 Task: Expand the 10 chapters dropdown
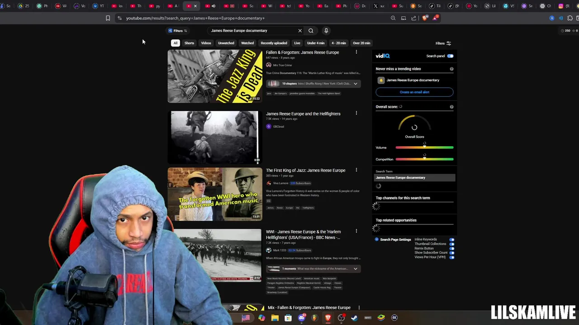356,84
